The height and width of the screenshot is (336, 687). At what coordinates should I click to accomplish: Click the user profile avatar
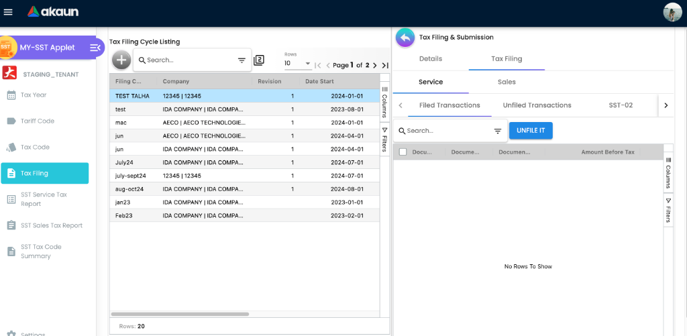[x=672, y=12]
